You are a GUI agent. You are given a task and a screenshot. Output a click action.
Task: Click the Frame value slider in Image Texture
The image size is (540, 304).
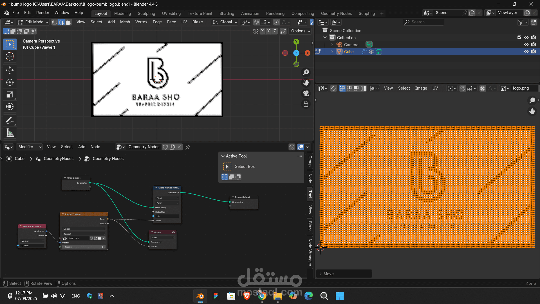pyautogui.click(x=84, y=247)
